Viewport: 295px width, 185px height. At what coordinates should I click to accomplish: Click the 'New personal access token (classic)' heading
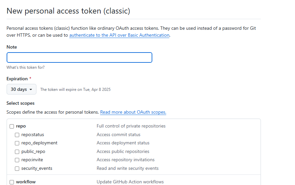[x=68, y=11]
